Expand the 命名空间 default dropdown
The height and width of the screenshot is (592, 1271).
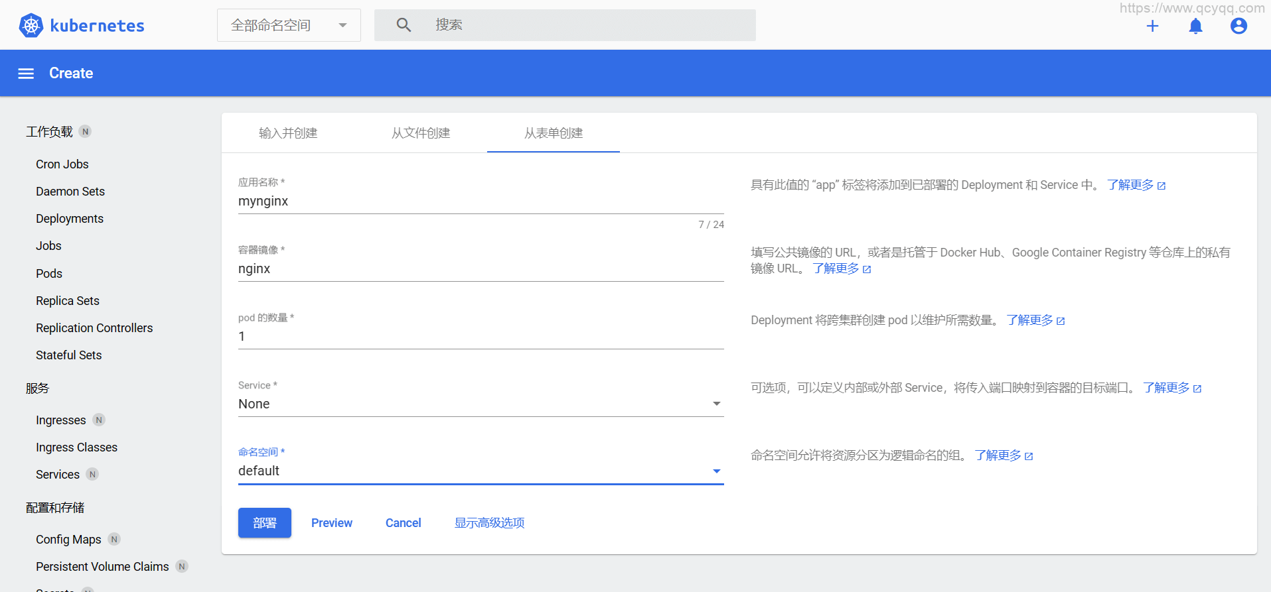481,471
